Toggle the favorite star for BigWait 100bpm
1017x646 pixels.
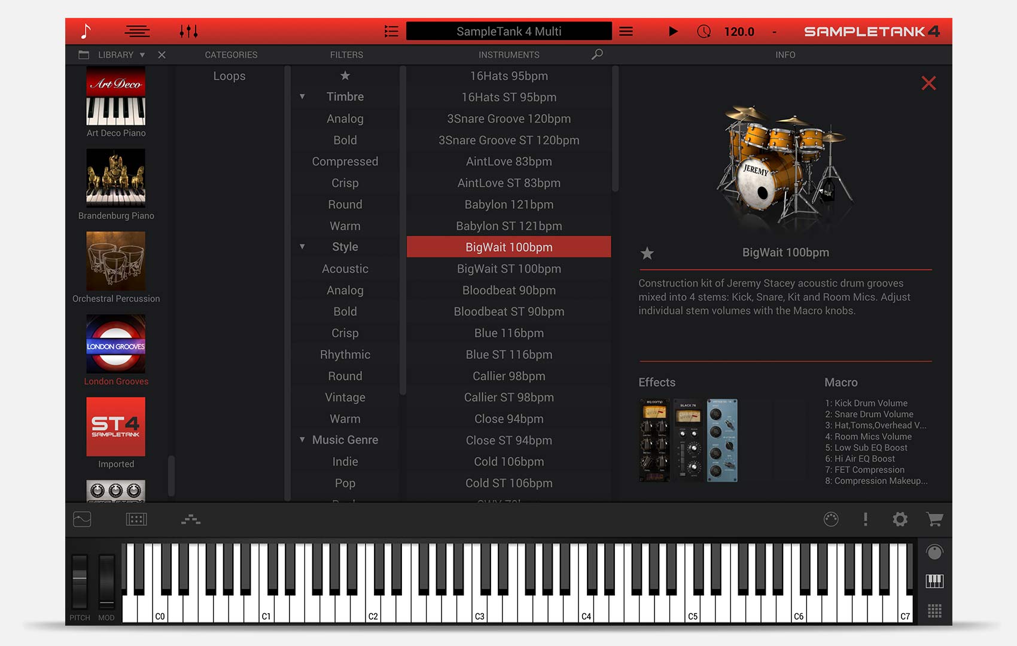pyautogui.click(x=647, y=254)
